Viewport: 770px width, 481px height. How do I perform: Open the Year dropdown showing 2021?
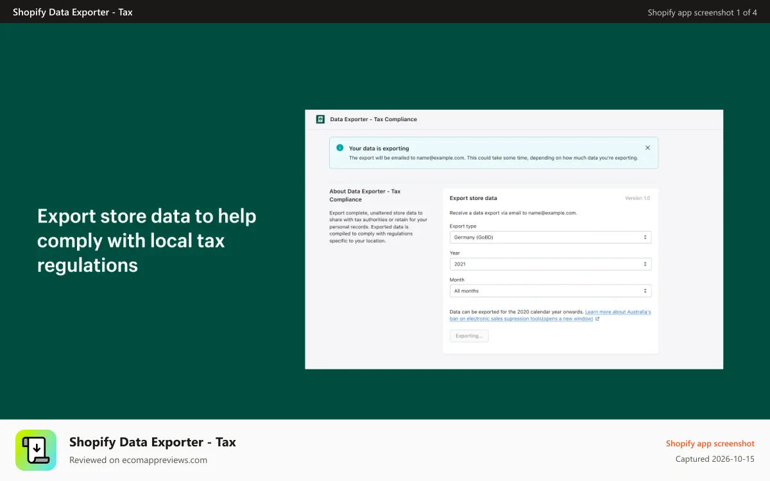551,264
